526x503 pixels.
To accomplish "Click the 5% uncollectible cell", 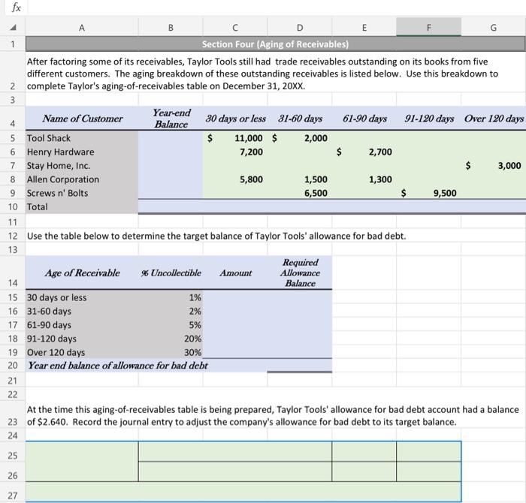I will (x=171, y=325).
